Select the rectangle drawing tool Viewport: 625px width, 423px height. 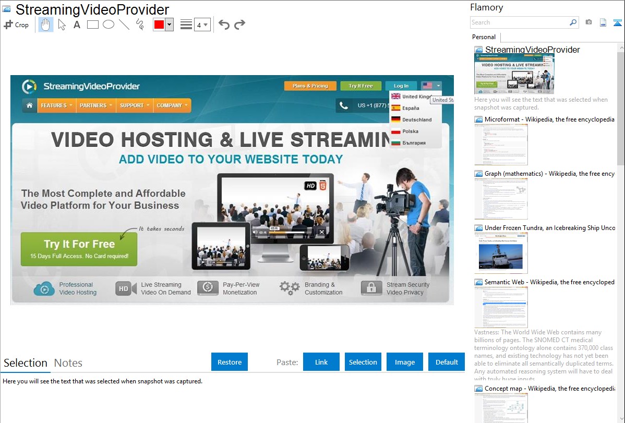coord(92,25)
